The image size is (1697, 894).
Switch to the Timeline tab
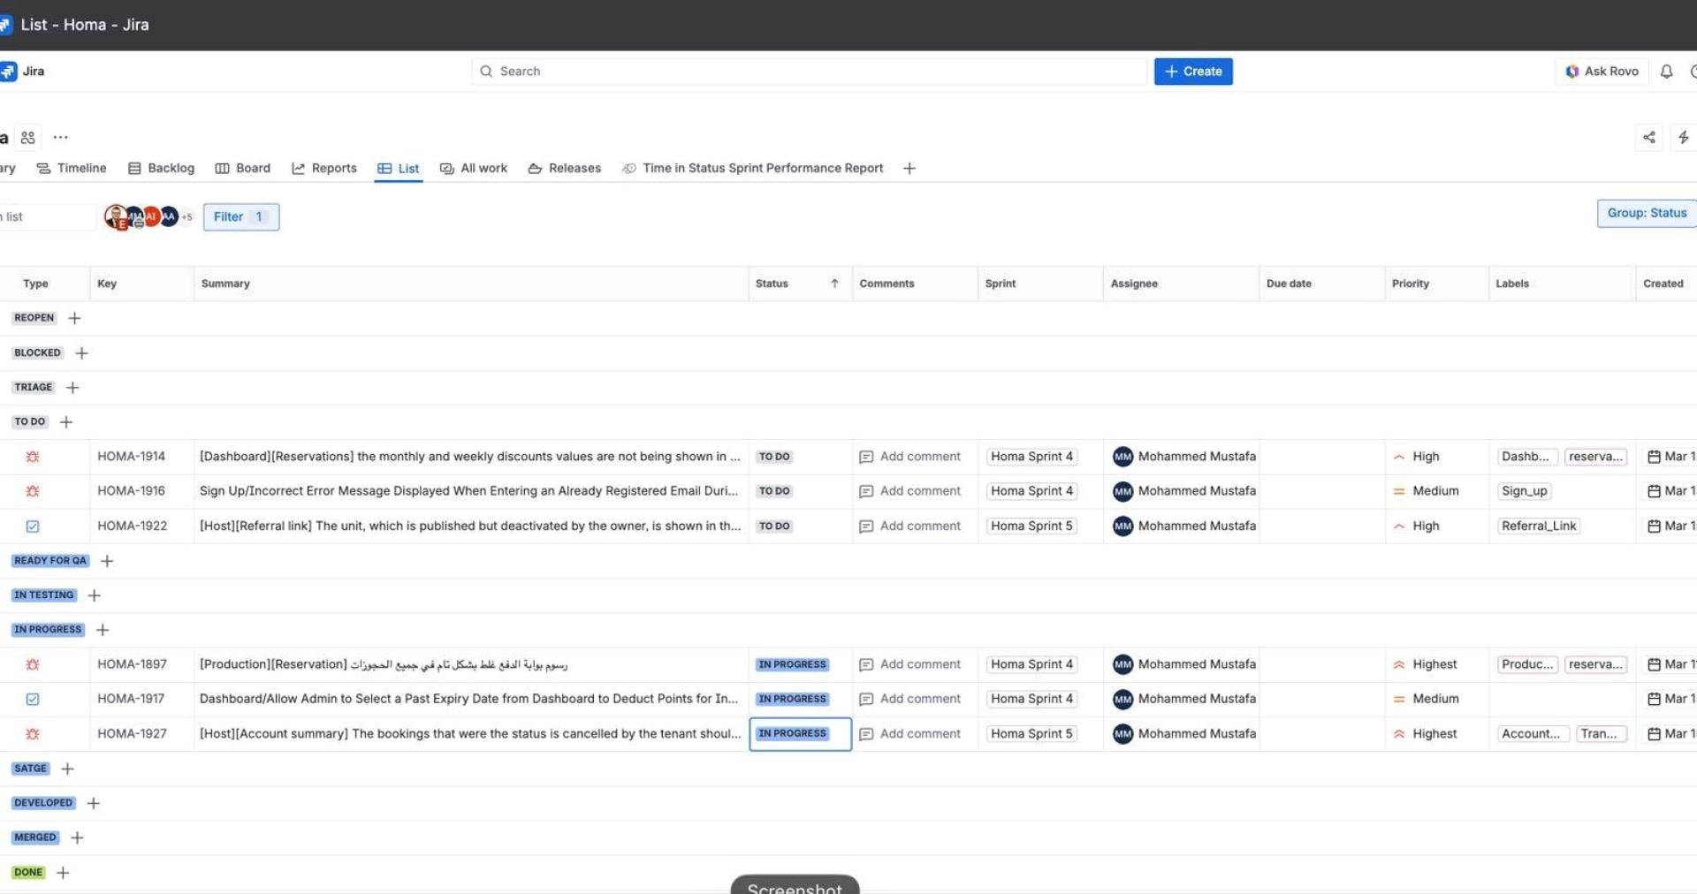click(72, 168)
